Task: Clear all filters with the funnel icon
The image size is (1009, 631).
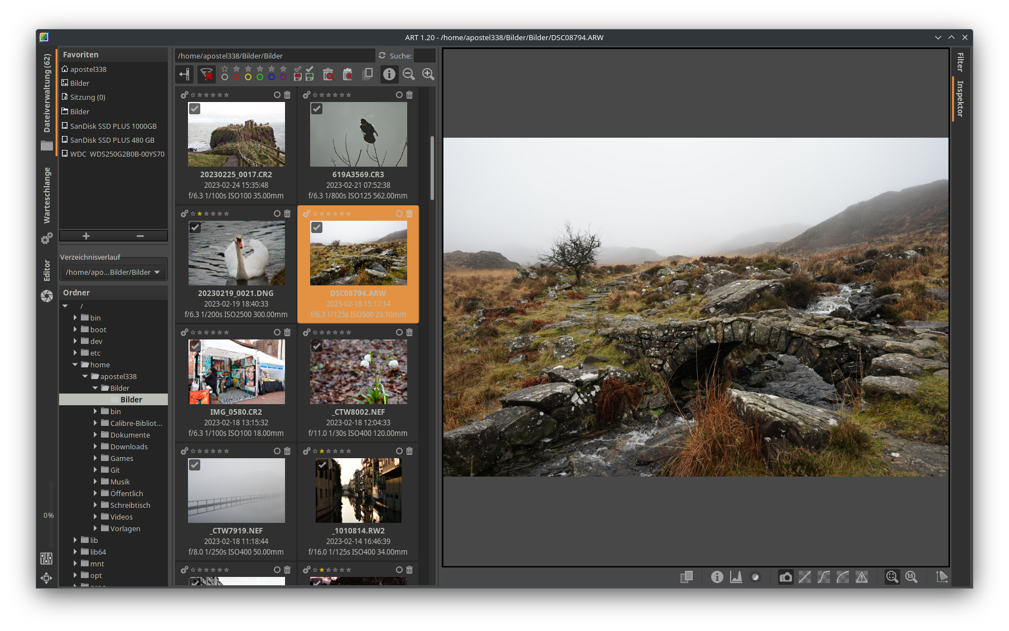Action: tap(207, 74)
